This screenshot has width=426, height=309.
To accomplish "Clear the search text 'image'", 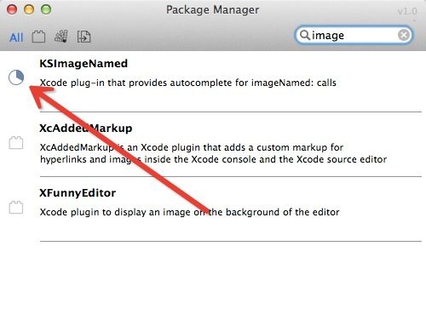I will [404, 35].
